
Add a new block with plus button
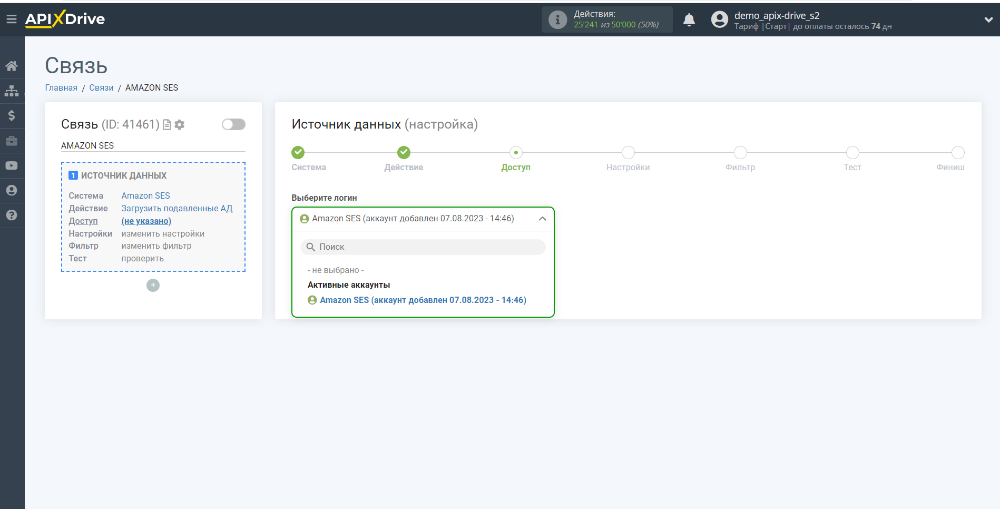(153, 285)
